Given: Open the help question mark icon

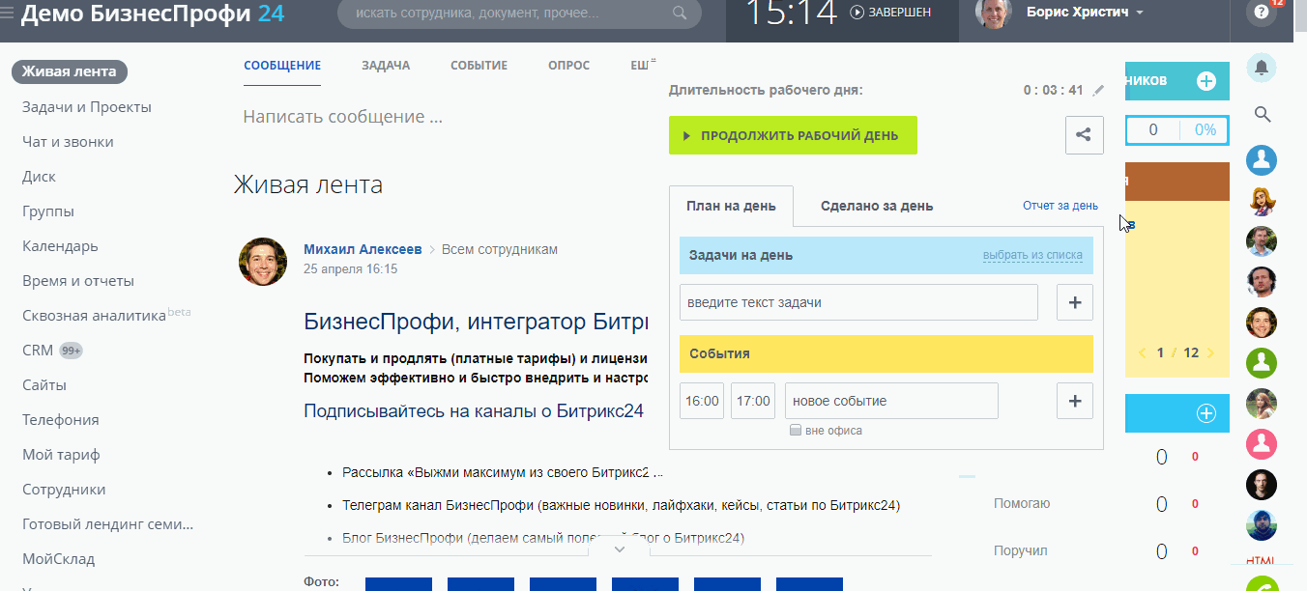Looking at the screenshot, I should [x=1260, y=13].
